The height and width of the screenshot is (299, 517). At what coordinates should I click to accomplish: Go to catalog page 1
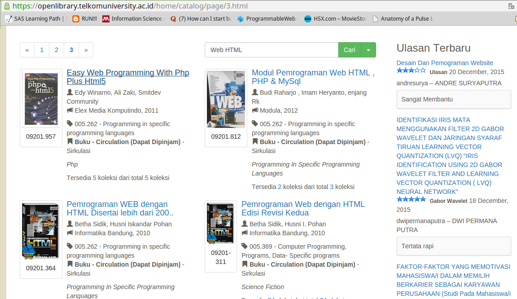click(42, 50)
